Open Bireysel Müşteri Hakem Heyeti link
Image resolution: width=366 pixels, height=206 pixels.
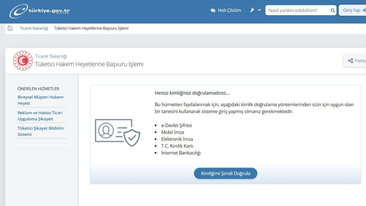pos(41,100)
